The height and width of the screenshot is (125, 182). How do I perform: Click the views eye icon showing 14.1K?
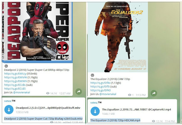[48, 93]
